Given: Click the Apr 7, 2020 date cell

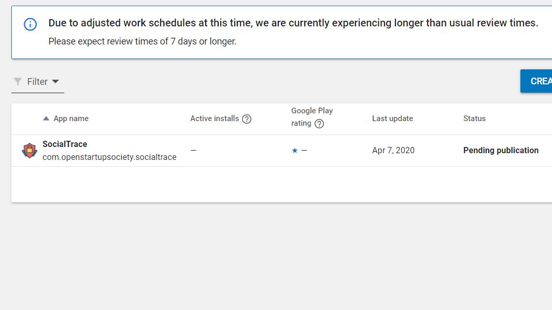Looking at the screenshot, I should [393, 151].
